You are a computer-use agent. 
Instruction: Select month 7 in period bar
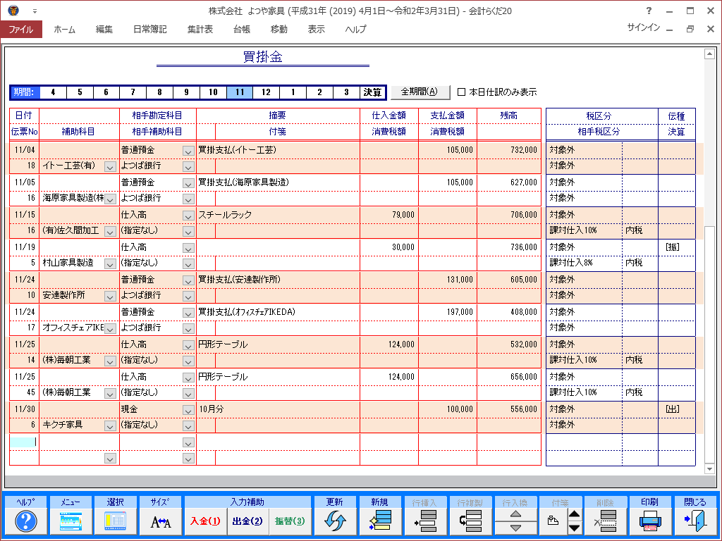(x=133, y=92)
